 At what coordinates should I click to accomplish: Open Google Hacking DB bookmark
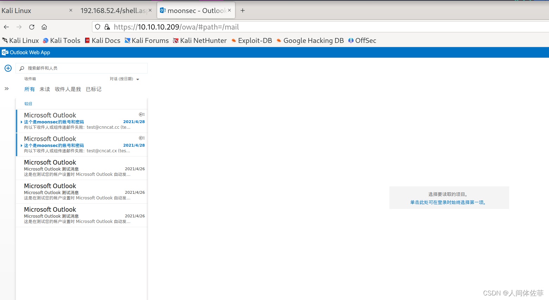[x=310, y=40]
